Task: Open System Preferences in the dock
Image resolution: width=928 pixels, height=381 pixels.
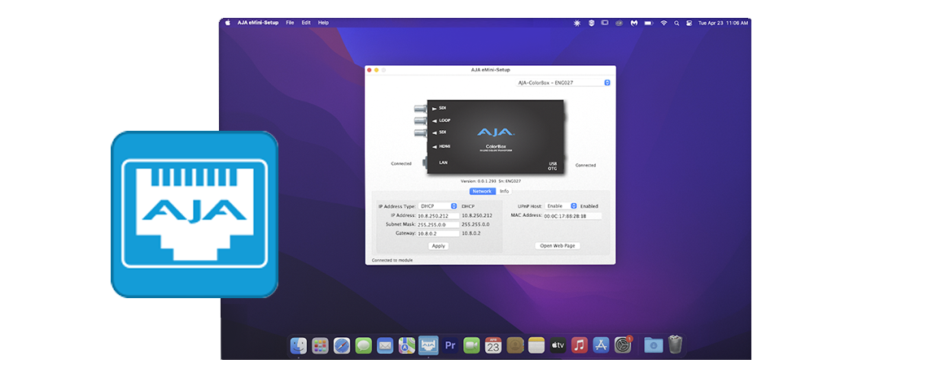Action: (624, 345)
